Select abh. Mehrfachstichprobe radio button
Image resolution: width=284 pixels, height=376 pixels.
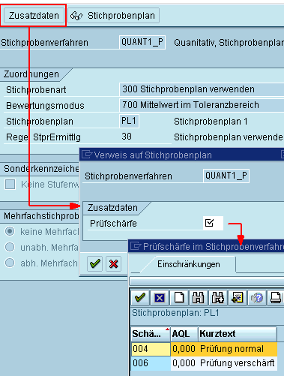(x=10, y=263)
